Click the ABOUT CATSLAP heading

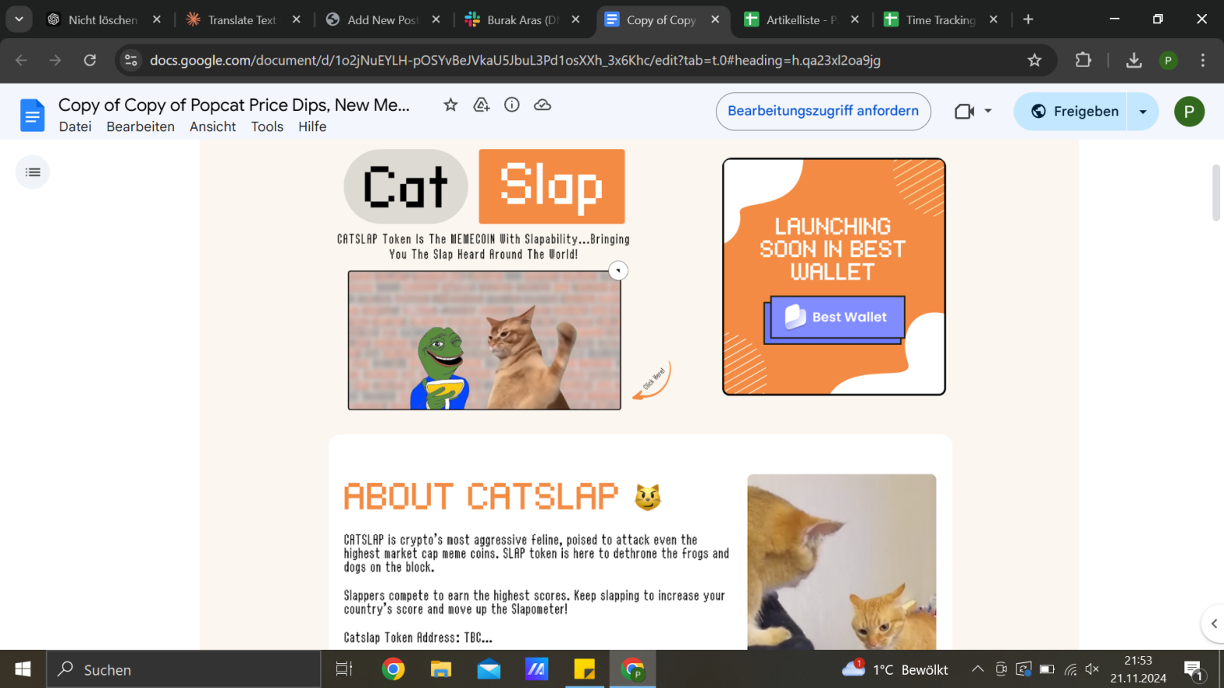481,497
